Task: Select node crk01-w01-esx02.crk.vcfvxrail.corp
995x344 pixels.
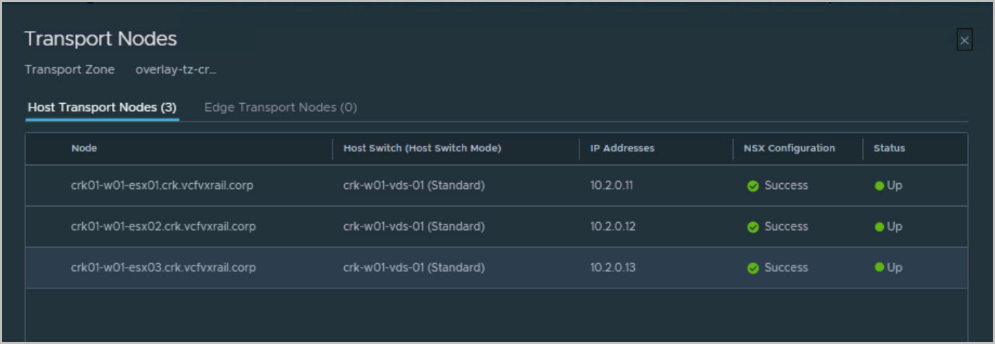Action: click(x=163, y=226)
